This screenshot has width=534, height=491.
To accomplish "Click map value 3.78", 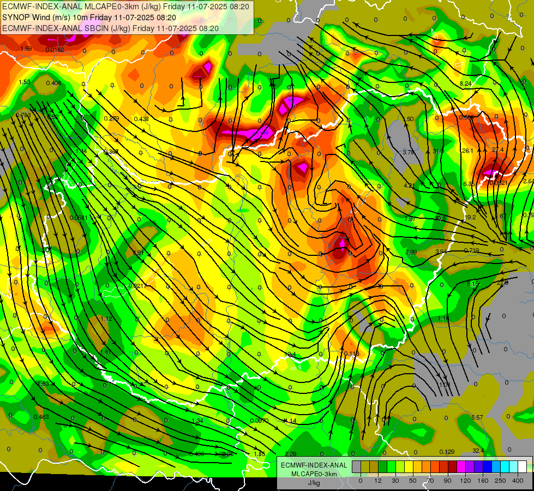I will (408, 152).
